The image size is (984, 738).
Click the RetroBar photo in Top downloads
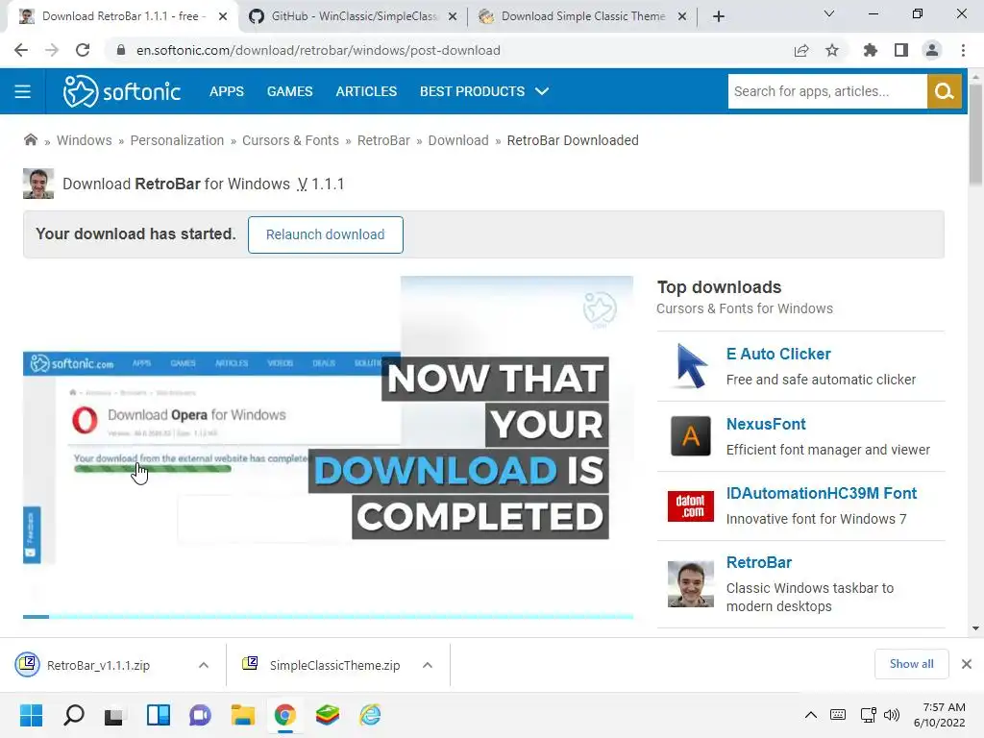click(x=690, y=584)
